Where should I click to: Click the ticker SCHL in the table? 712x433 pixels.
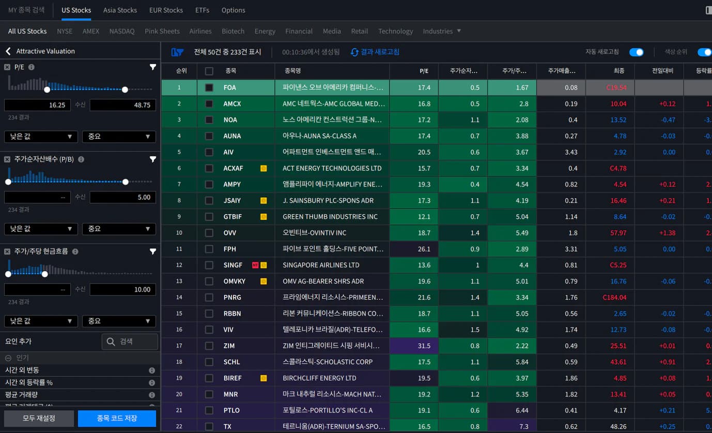pos(231,362)
